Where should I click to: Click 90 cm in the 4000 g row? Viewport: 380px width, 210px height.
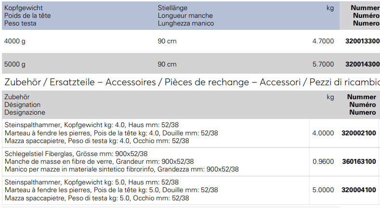(x=167, y=41)
